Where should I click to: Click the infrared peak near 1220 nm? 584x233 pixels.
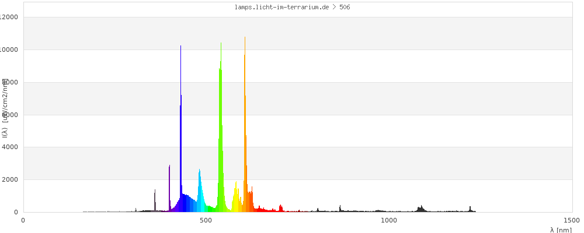coord(470,209)
